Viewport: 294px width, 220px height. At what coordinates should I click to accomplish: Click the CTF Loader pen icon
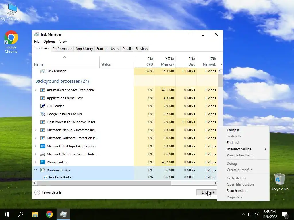coord(43,106)
